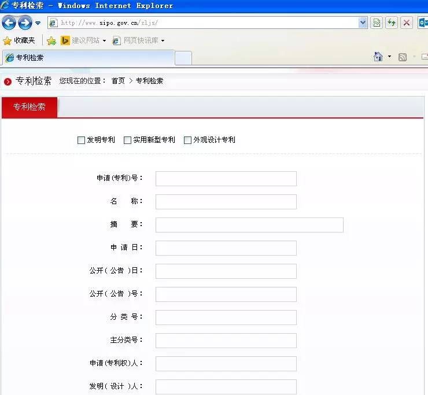Select the red 专利检索 section tab
The height and width of the screenshot is (395, 428).
point(29,107)
